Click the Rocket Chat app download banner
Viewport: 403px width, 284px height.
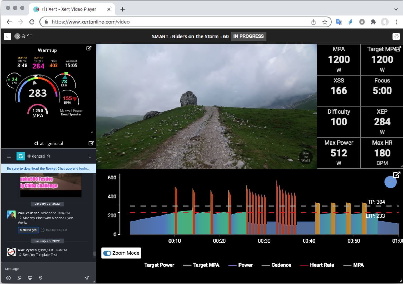(x=48, y=169)
